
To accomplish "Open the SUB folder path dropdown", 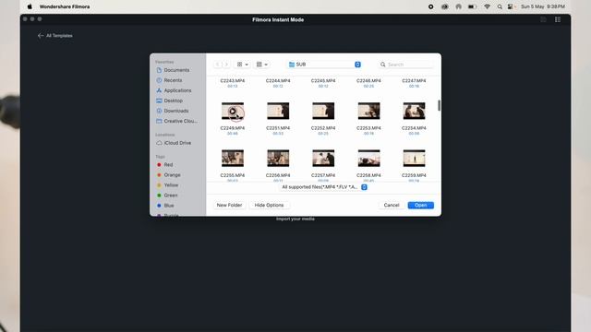I will click(324, 65).
